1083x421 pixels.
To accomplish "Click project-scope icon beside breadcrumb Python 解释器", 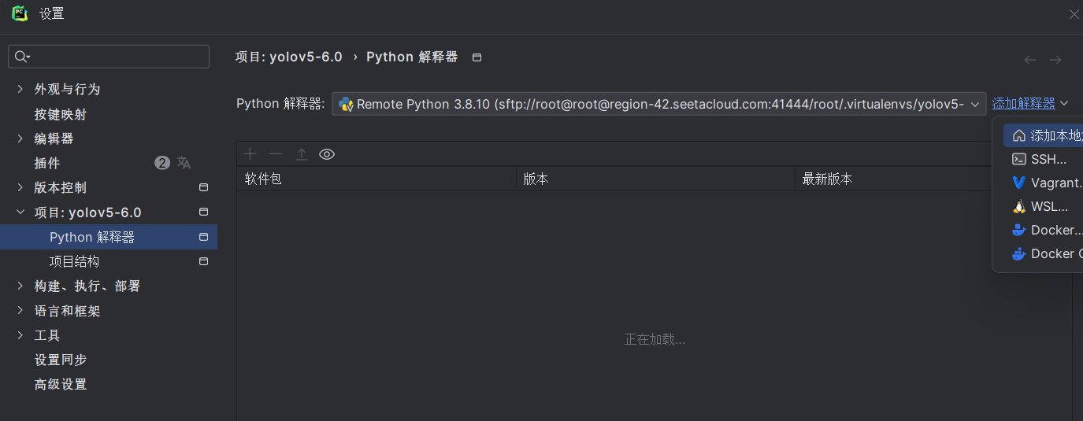I will pyautogui.click(x=477, y=57).
